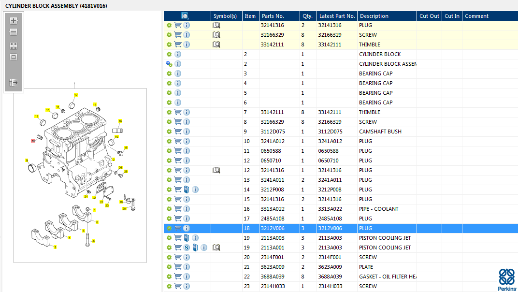Click callout 8 screw label in diagram
The width and height of the screenshot is (518, 292).
(x=94, y=241)
